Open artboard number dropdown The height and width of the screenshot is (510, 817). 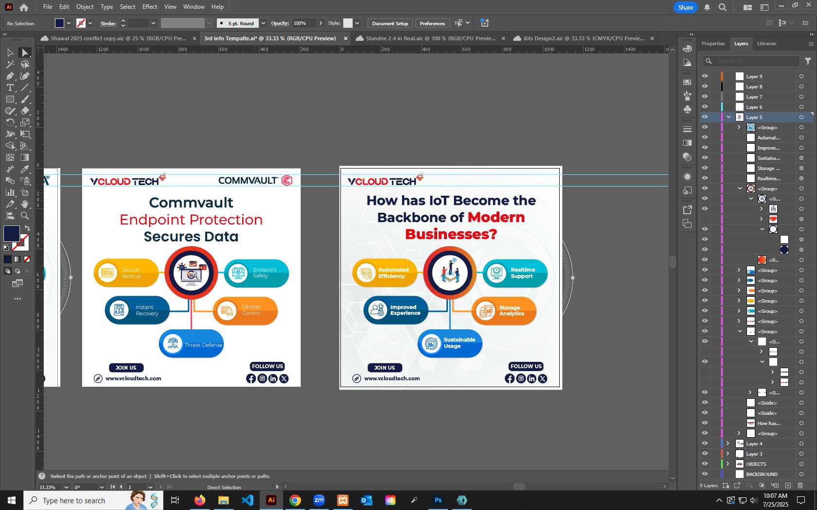[150, 487]
